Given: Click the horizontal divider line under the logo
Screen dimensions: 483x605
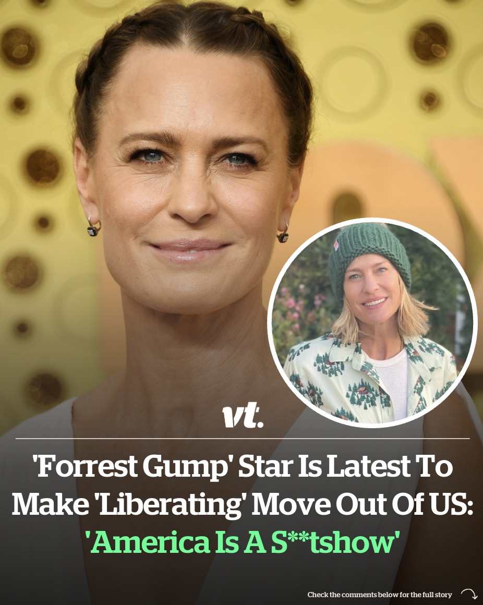Looking at the screenshot, I should click(x=242, y=439).
